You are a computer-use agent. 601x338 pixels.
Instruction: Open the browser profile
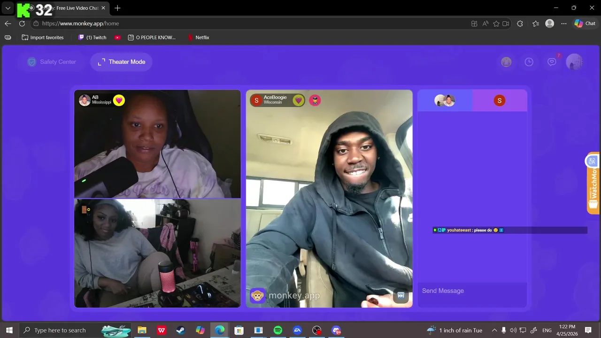pyautogui.click(x=550, y=23)
